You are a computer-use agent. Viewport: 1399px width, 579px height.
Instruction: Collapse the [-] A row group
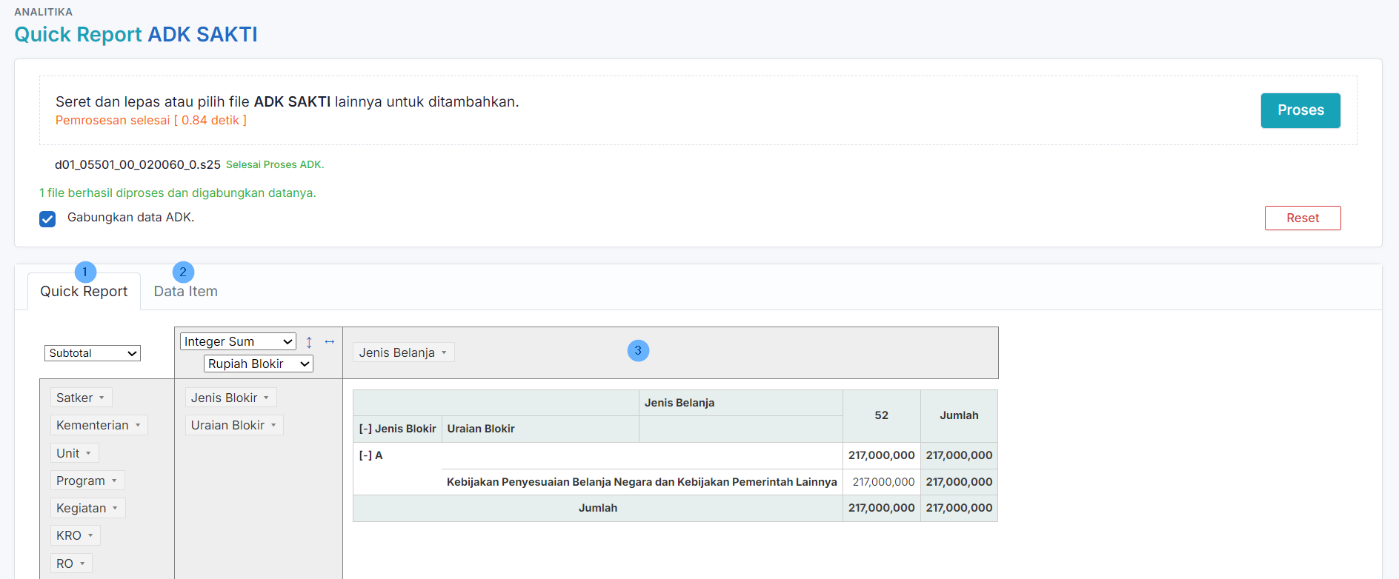click(x=365, y=455)
